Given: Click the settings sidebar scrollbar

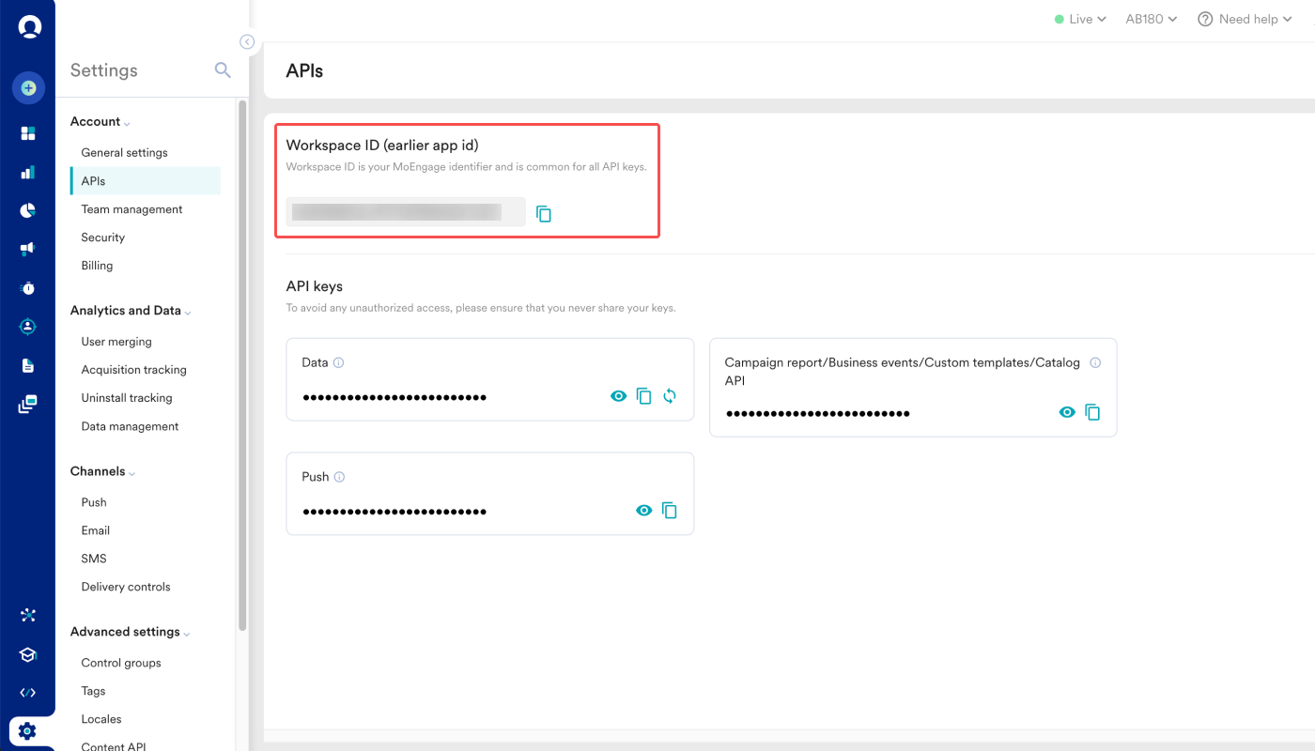Looking at the screenshot, I should [242, 364].
